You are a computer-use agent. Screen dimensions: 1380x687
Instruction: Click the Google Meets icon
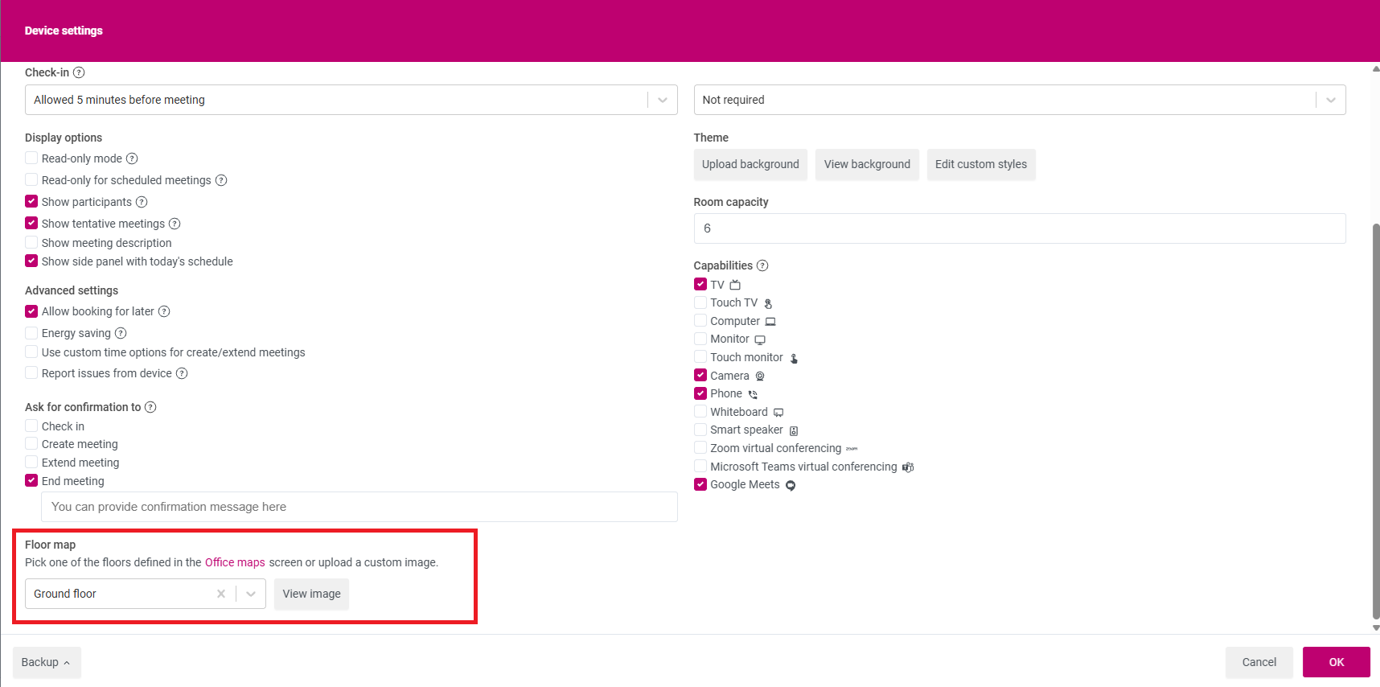coord(791,485)
